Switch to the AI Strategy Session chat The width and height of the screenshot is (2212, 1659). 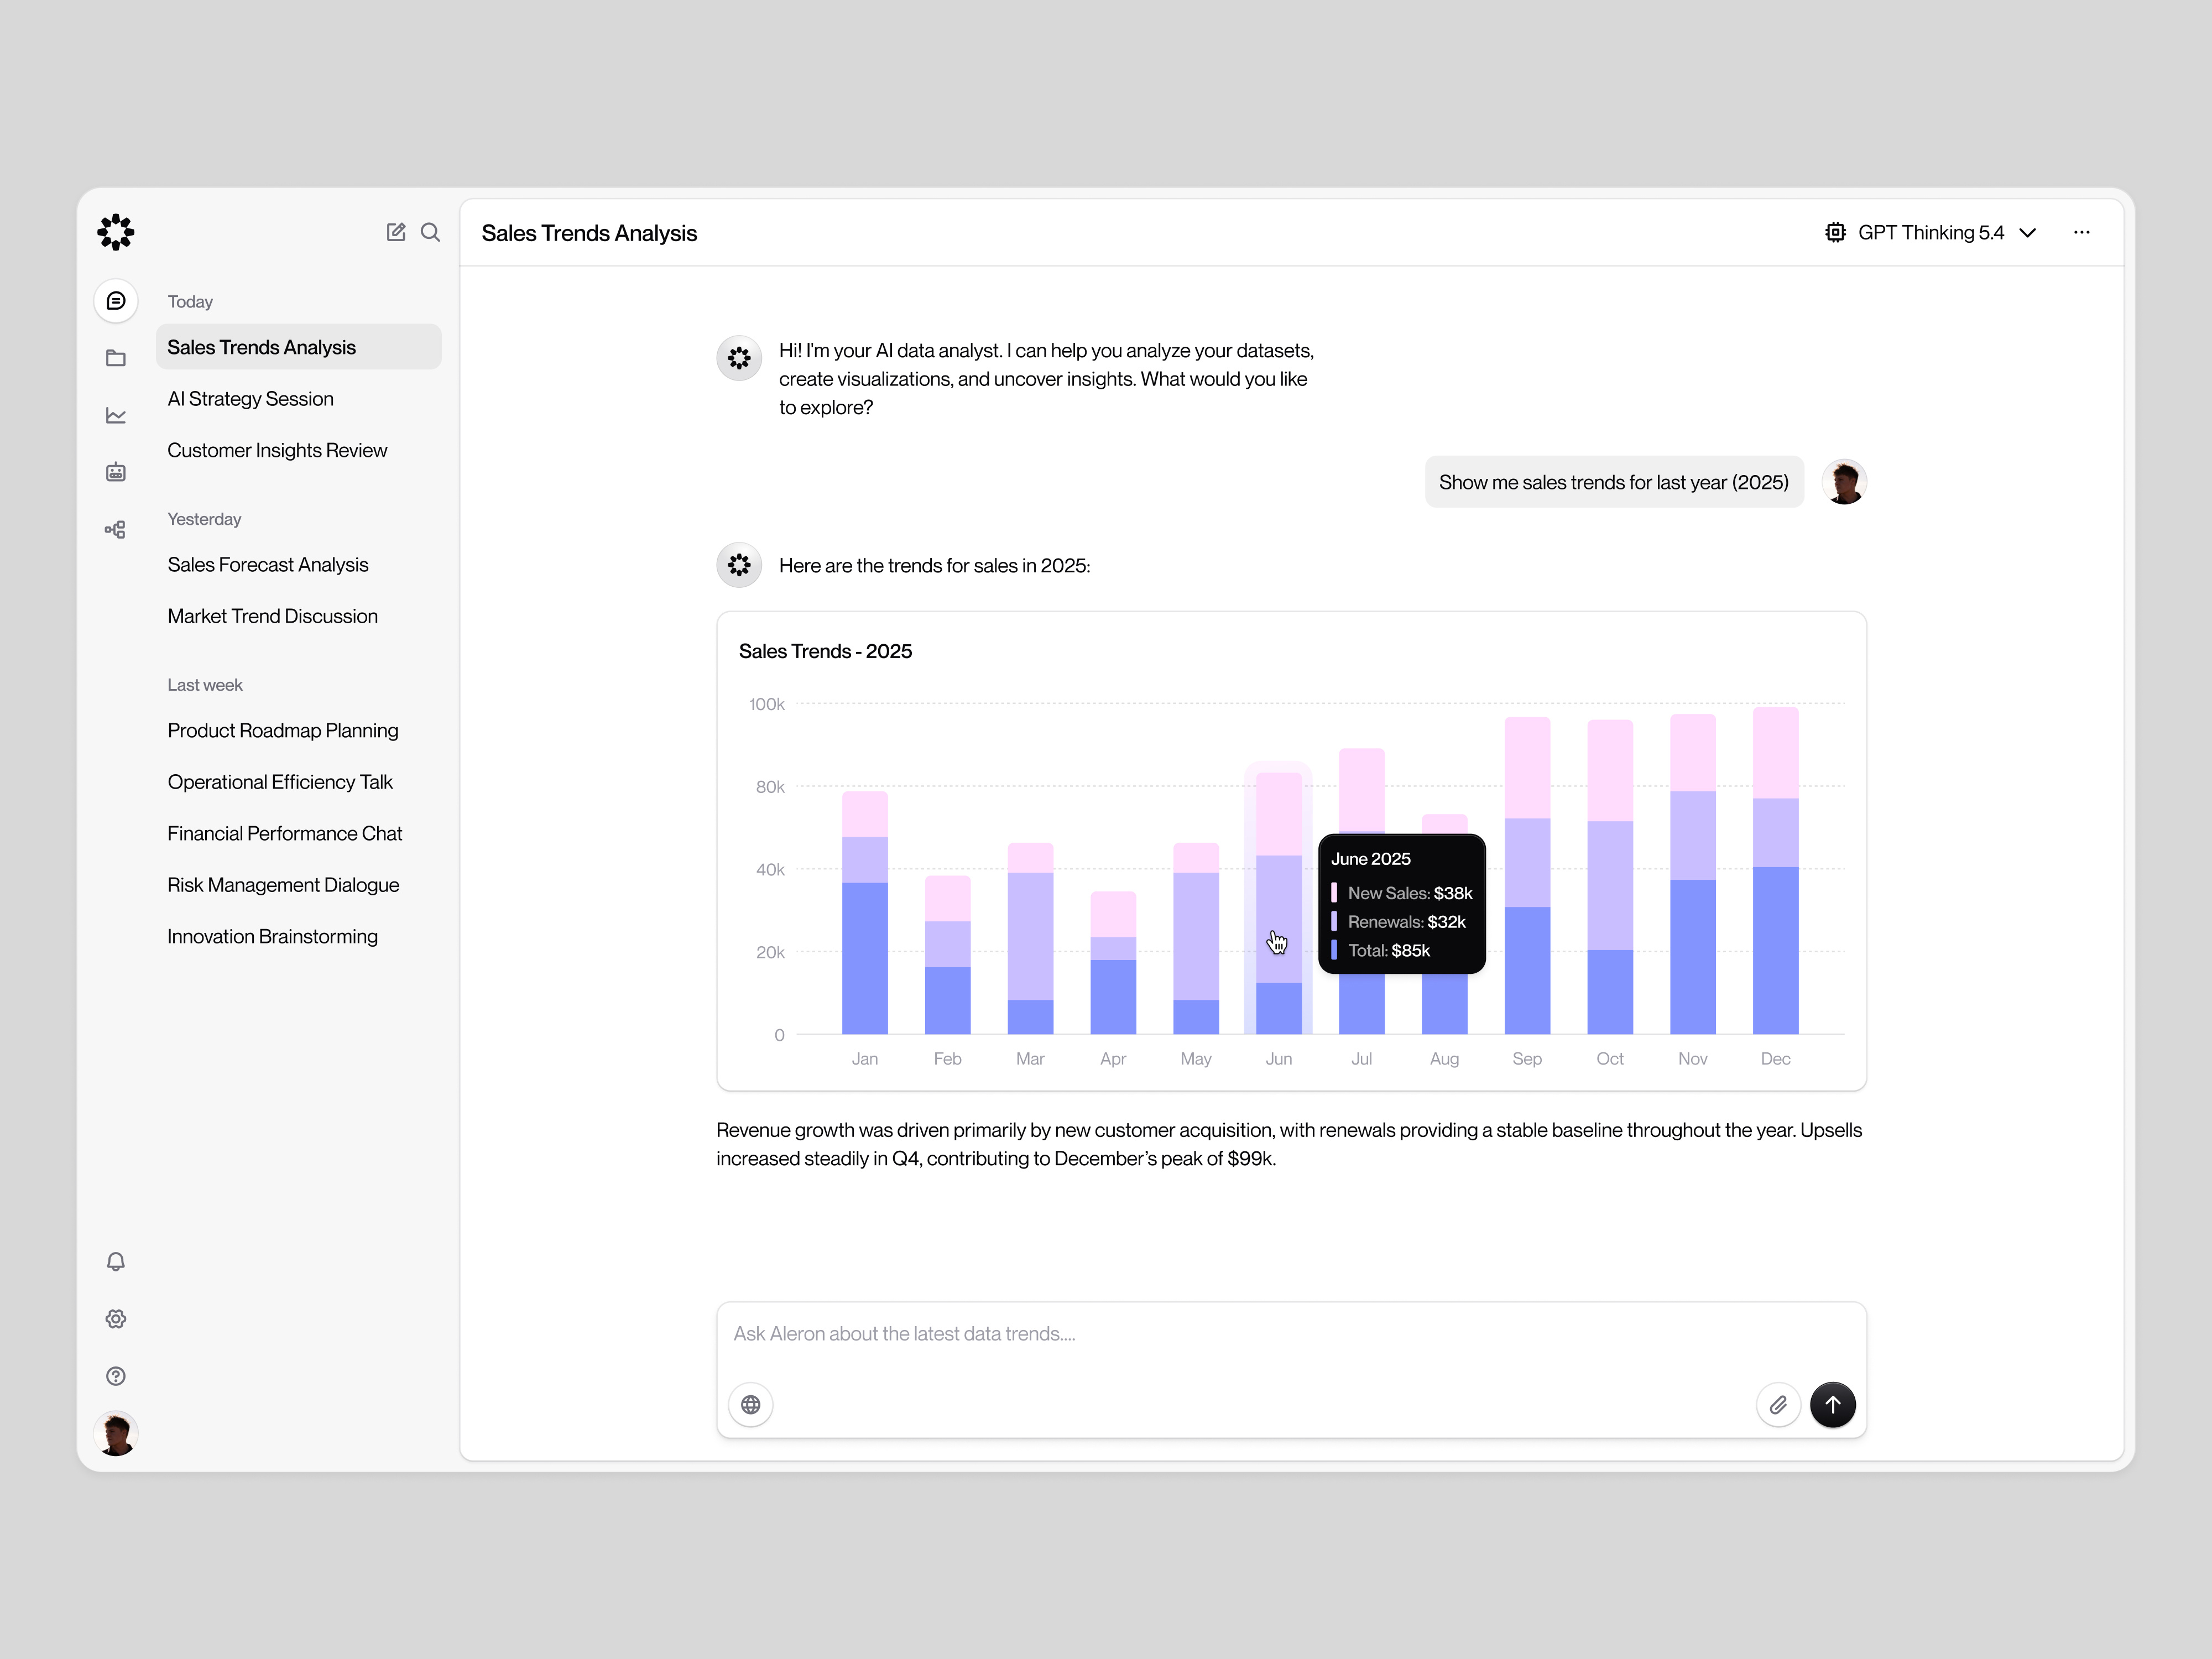(x=251, y=398)
